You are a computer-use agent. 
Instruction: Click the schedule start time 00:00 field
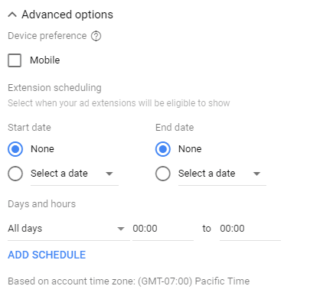(x=163, y=229)
